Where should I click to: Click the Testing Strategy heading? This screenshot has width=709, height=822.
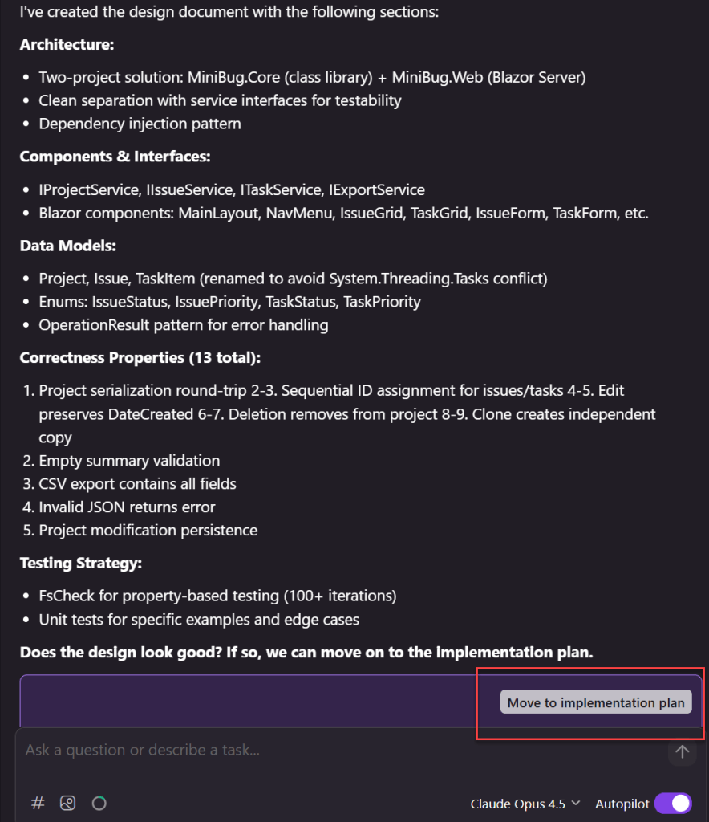pos(80,563)
